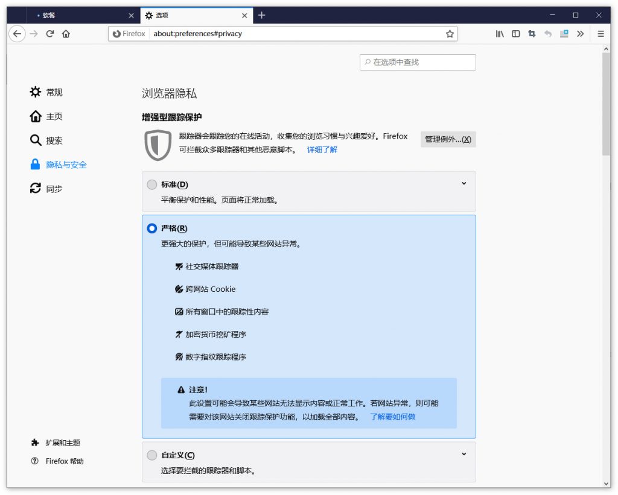
Task: Click the 在选项中查找 search field
Action: [x=418, y=62]
